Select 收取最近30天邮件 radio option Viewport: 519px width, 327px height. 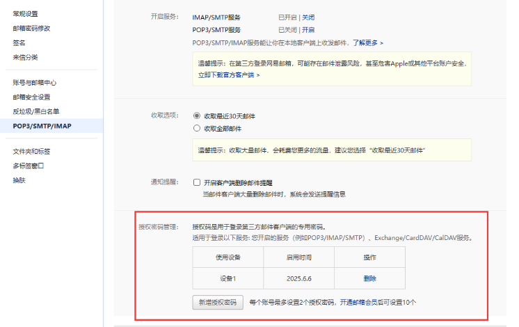pos(197,116)
